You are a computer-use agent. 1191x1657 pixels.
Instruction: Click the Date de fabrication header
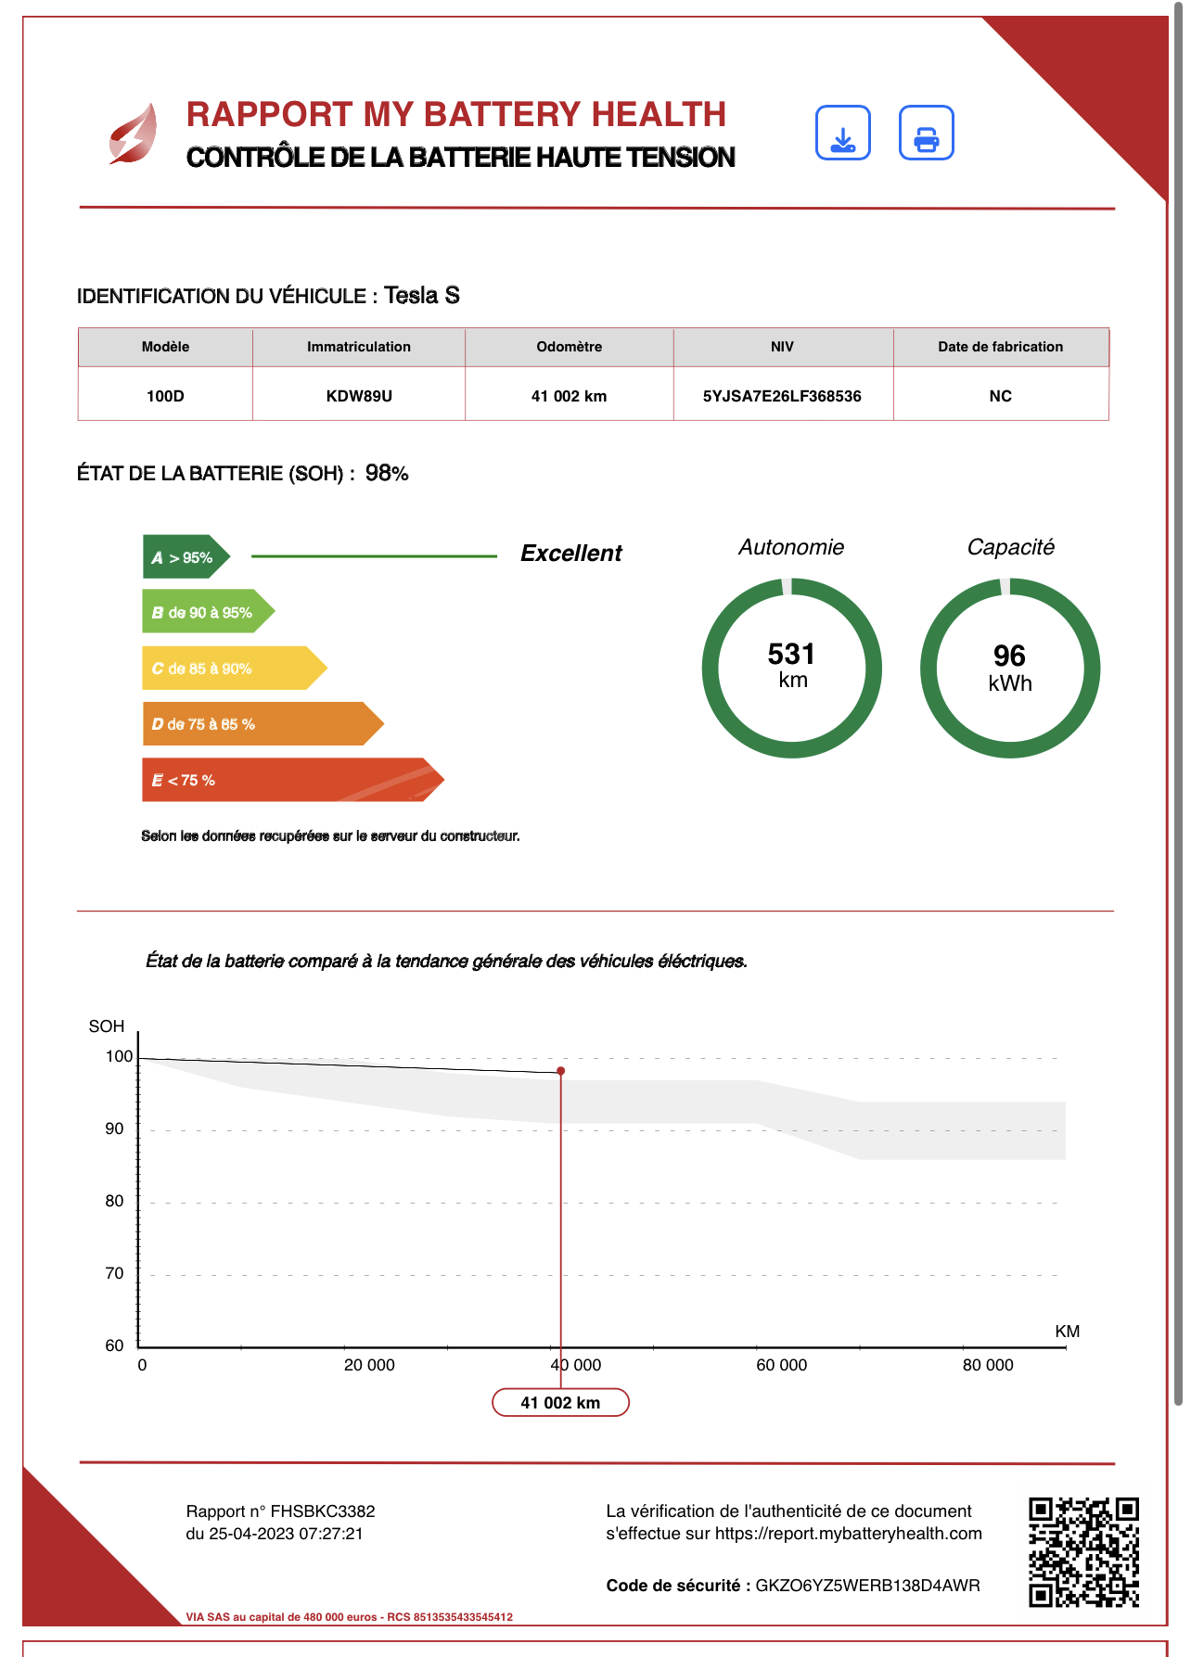pos(1001,347)
